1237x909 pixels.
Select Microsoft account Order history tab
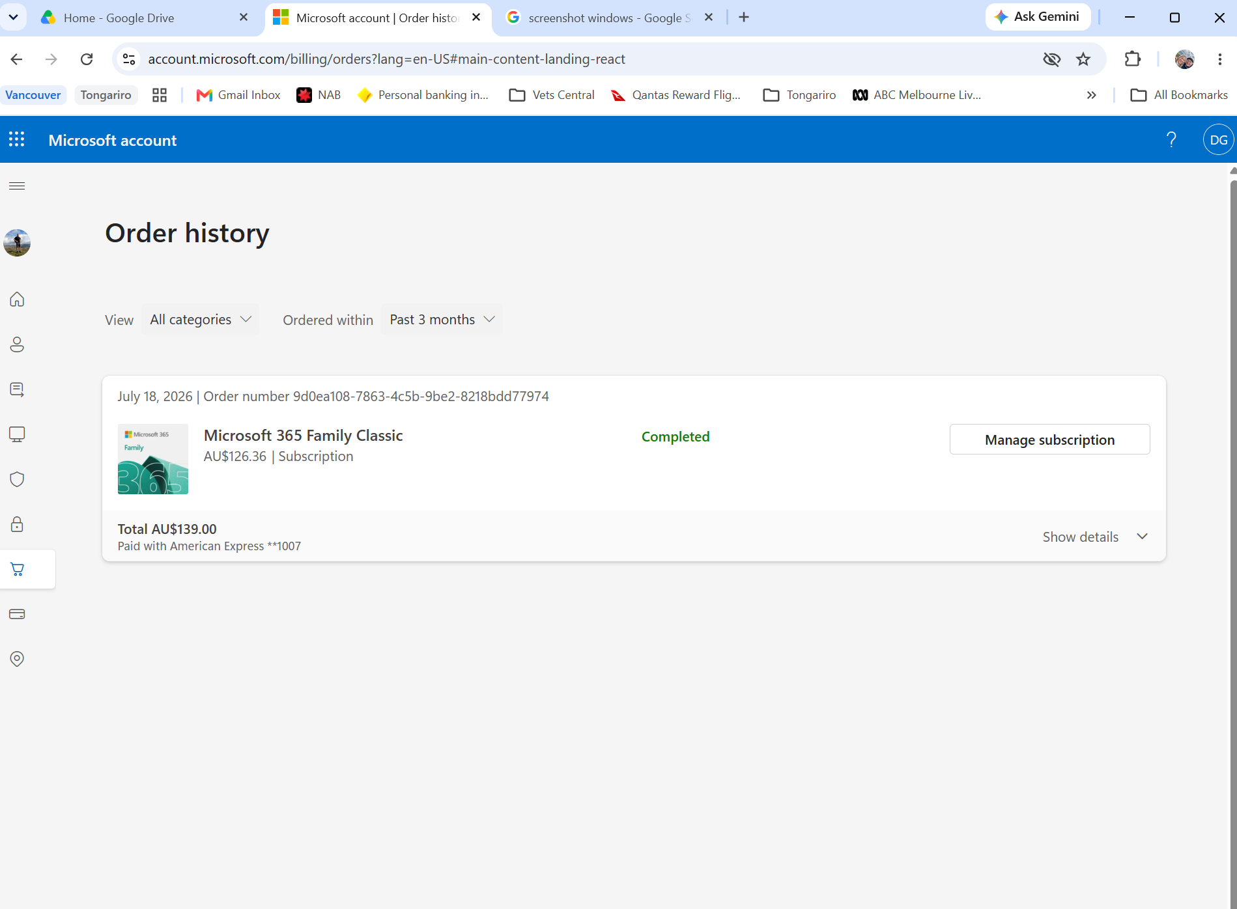click(377, 18)
